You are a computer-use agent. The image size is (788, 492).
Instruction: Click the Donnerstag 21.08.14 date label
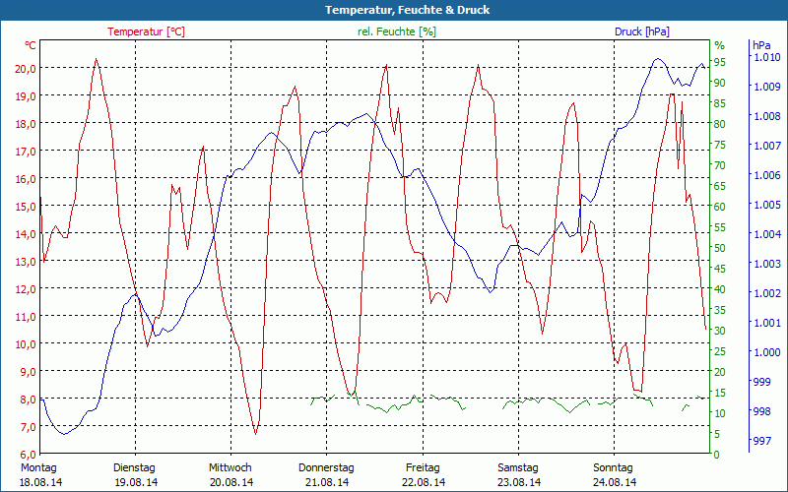click(326, 474)
